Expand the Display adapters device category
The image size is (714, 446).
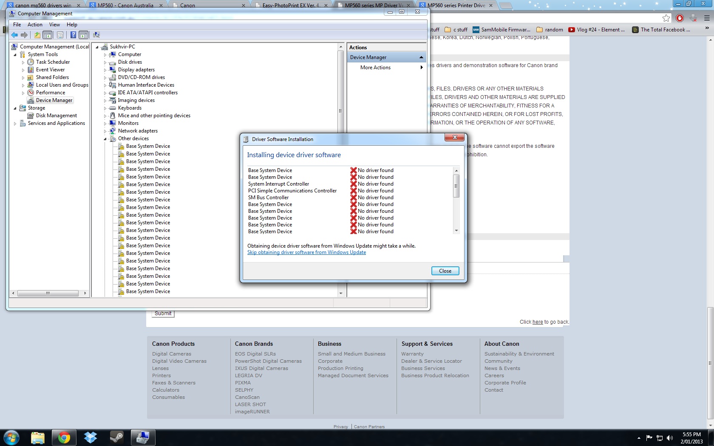105,70
